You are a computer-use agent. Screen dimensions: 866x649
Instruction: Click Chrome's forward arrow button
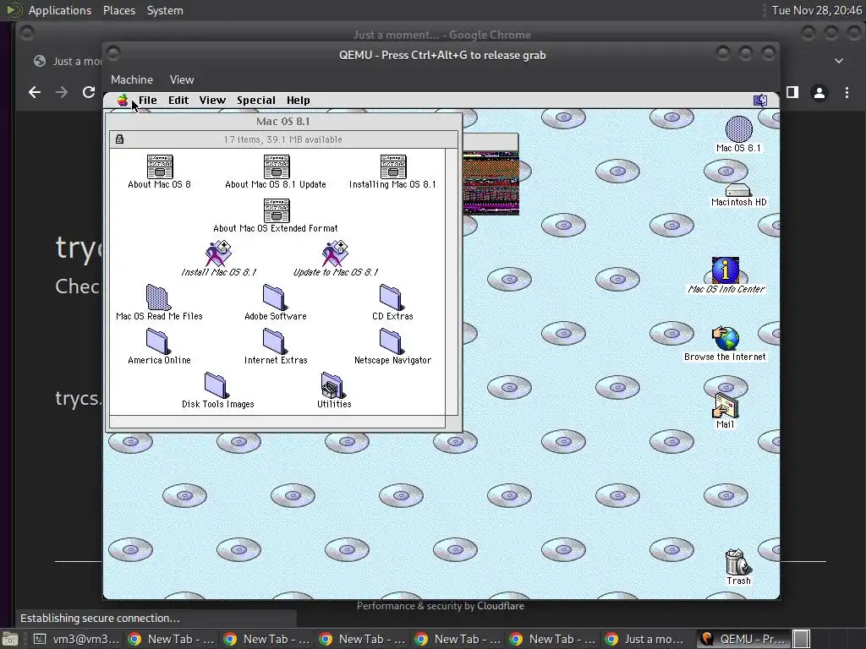(62, 92)
